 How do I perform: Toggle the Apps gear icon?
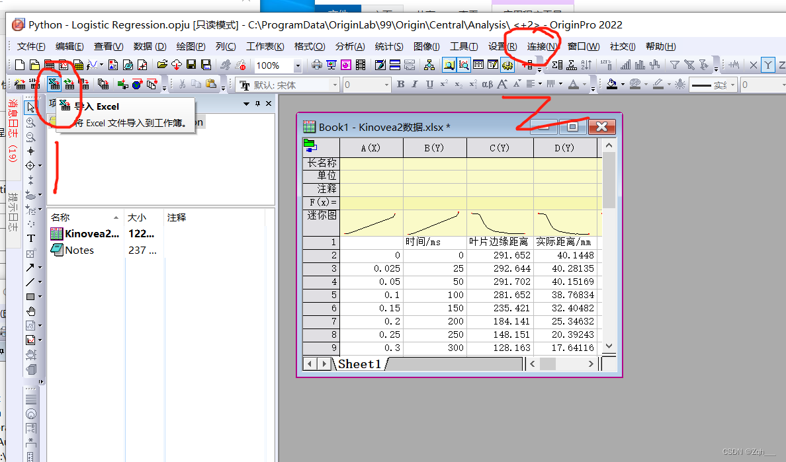(x=507, y=65)
